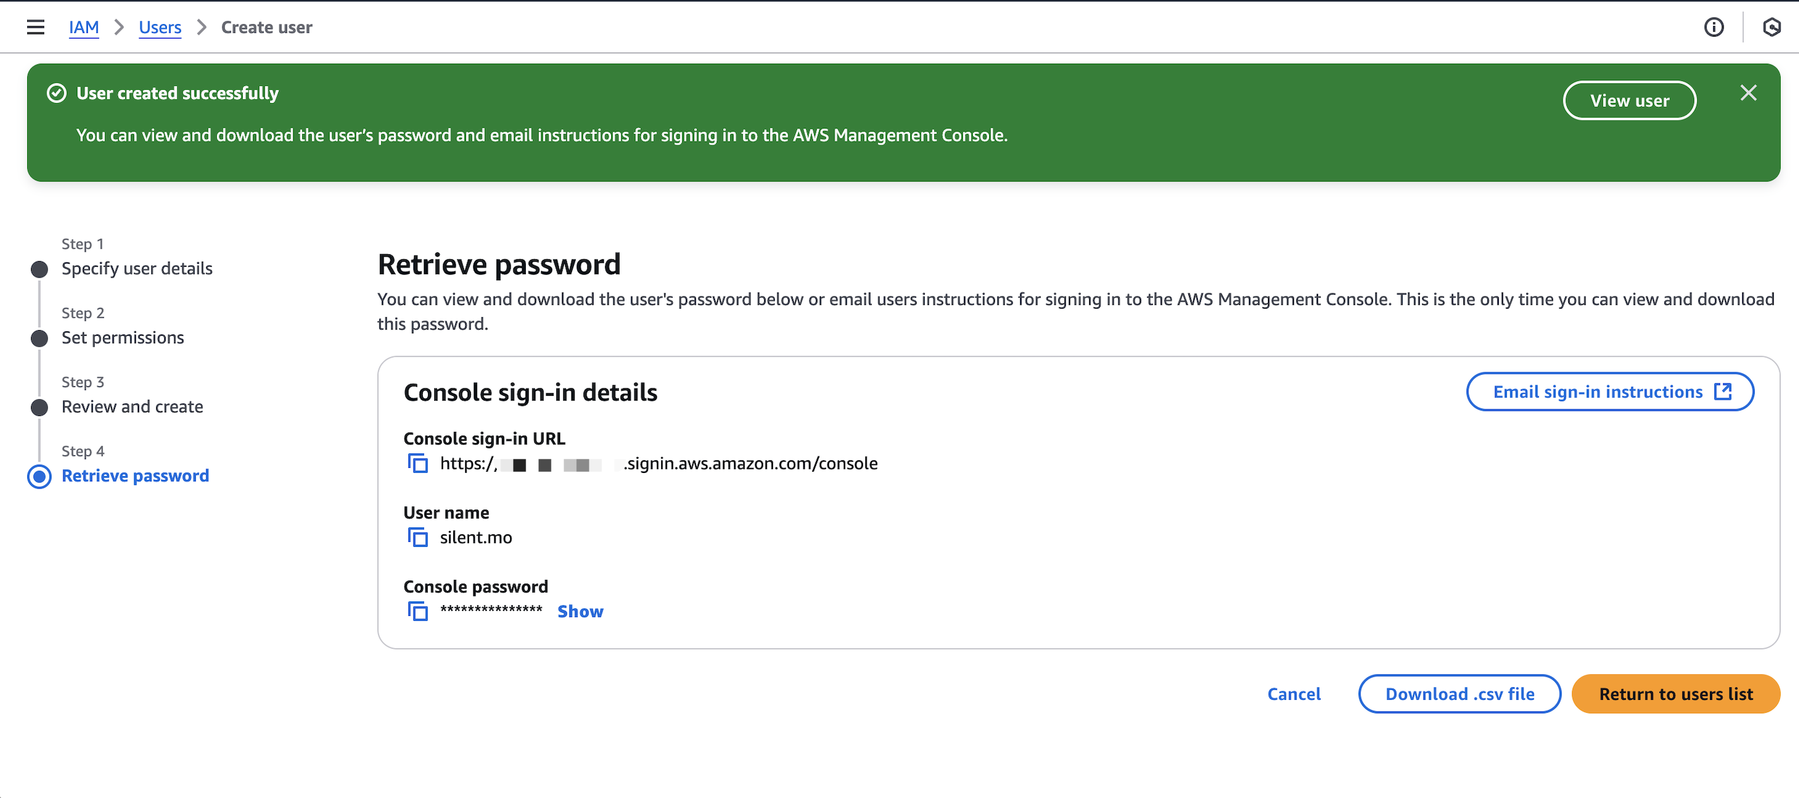Show the hidden console password
1799x798 pixels.
point(580,611)
